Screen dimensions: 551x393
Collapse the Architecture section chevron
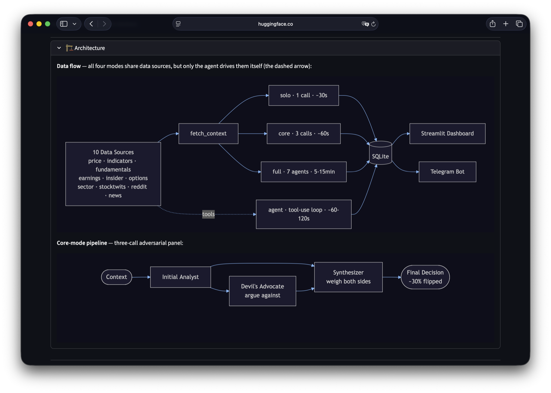click(x=59, y=48)
